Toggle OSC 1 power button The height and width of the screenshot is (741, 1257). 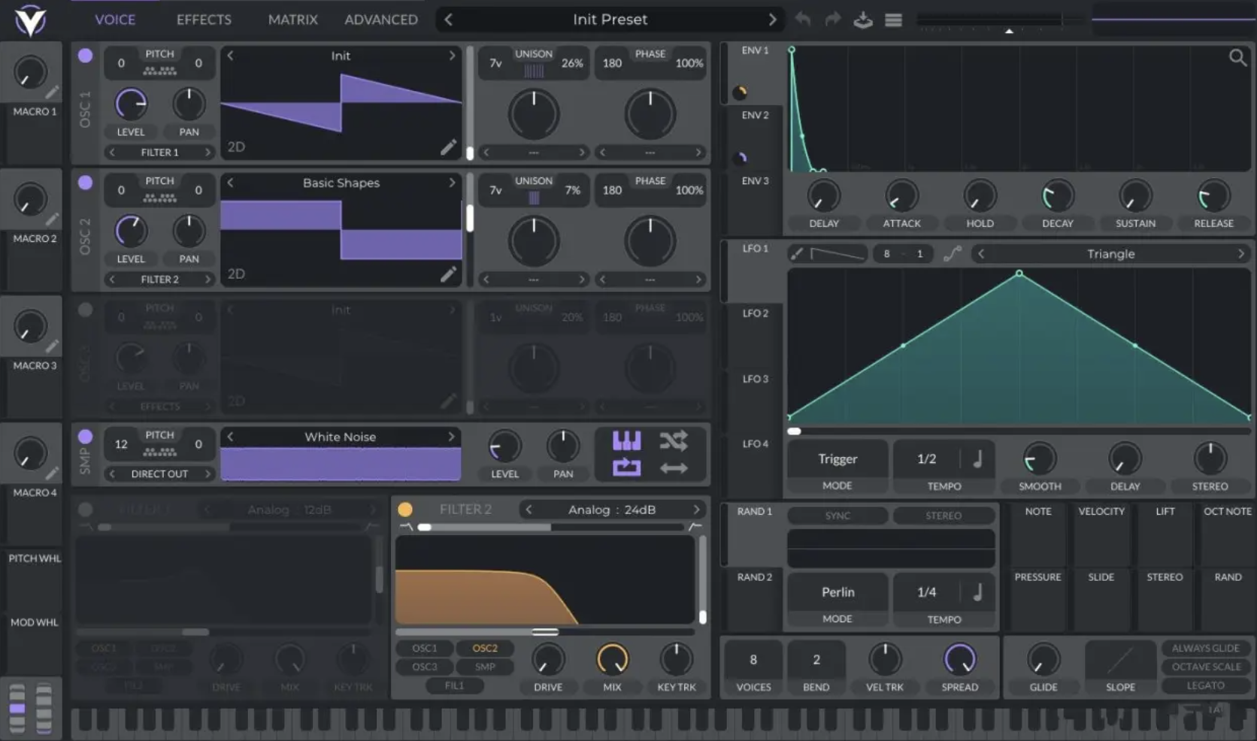click(x=85, y=56)
